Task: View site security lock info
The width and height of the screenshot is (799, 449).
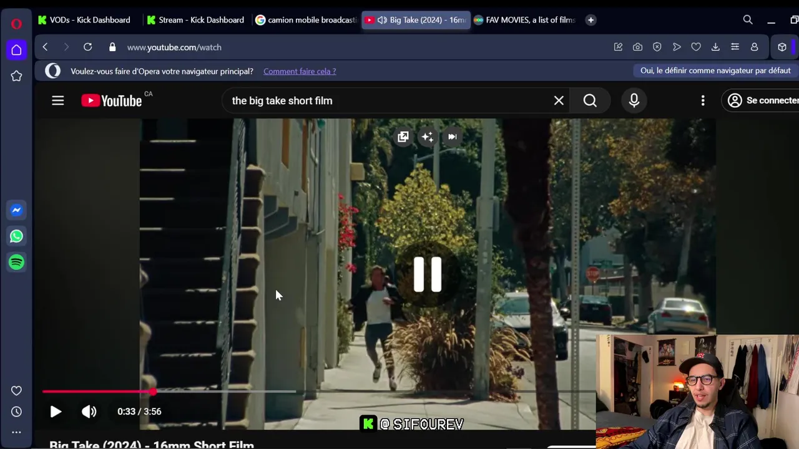Action: click(112, 47)
